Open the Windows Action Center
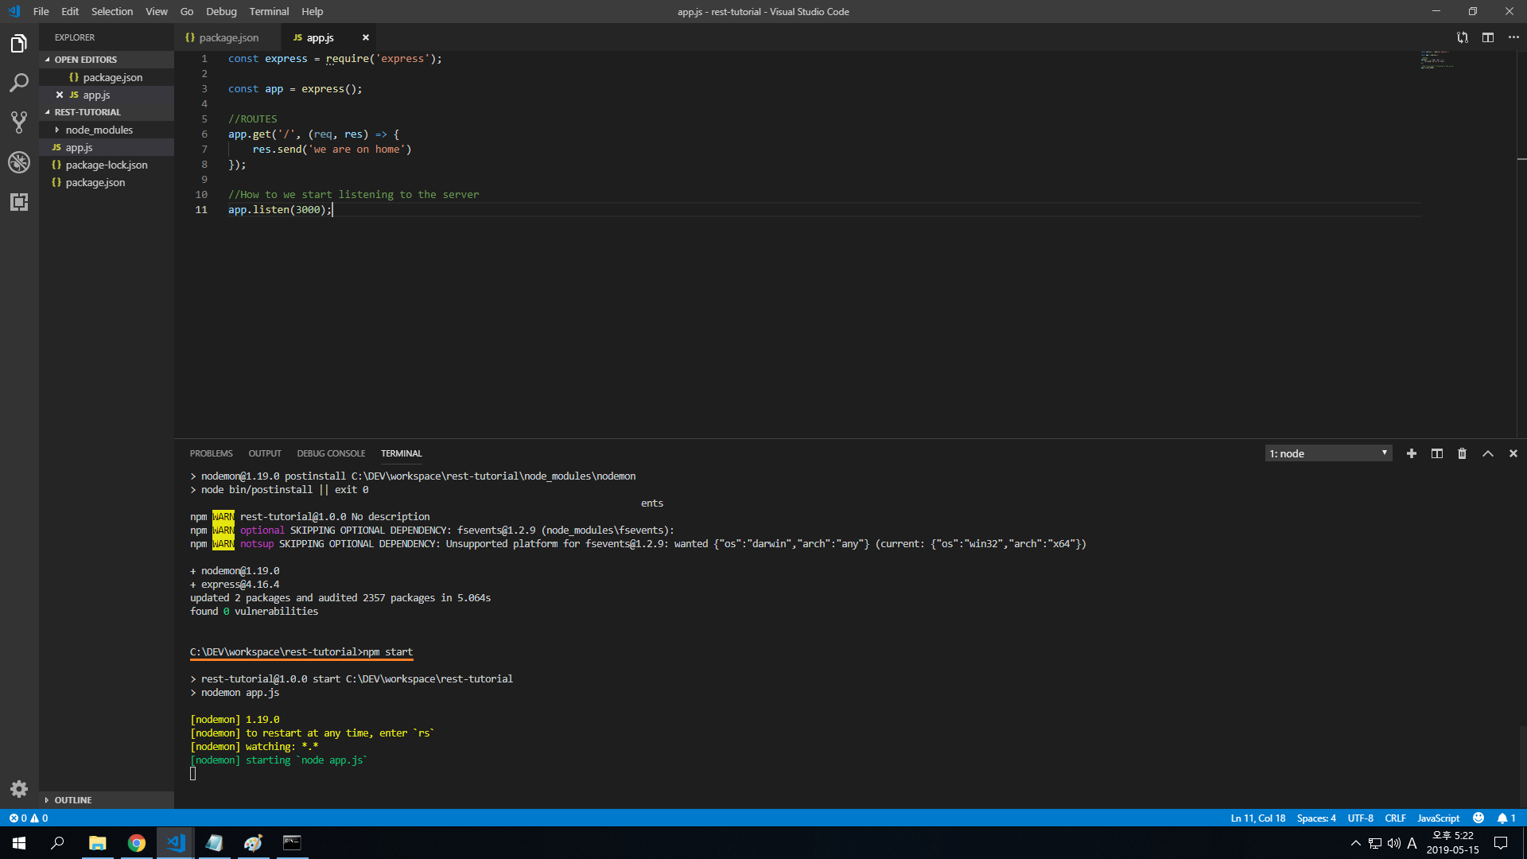Image resolution: width=1527 pixels, height=859 pixels. click(1501, 843)
